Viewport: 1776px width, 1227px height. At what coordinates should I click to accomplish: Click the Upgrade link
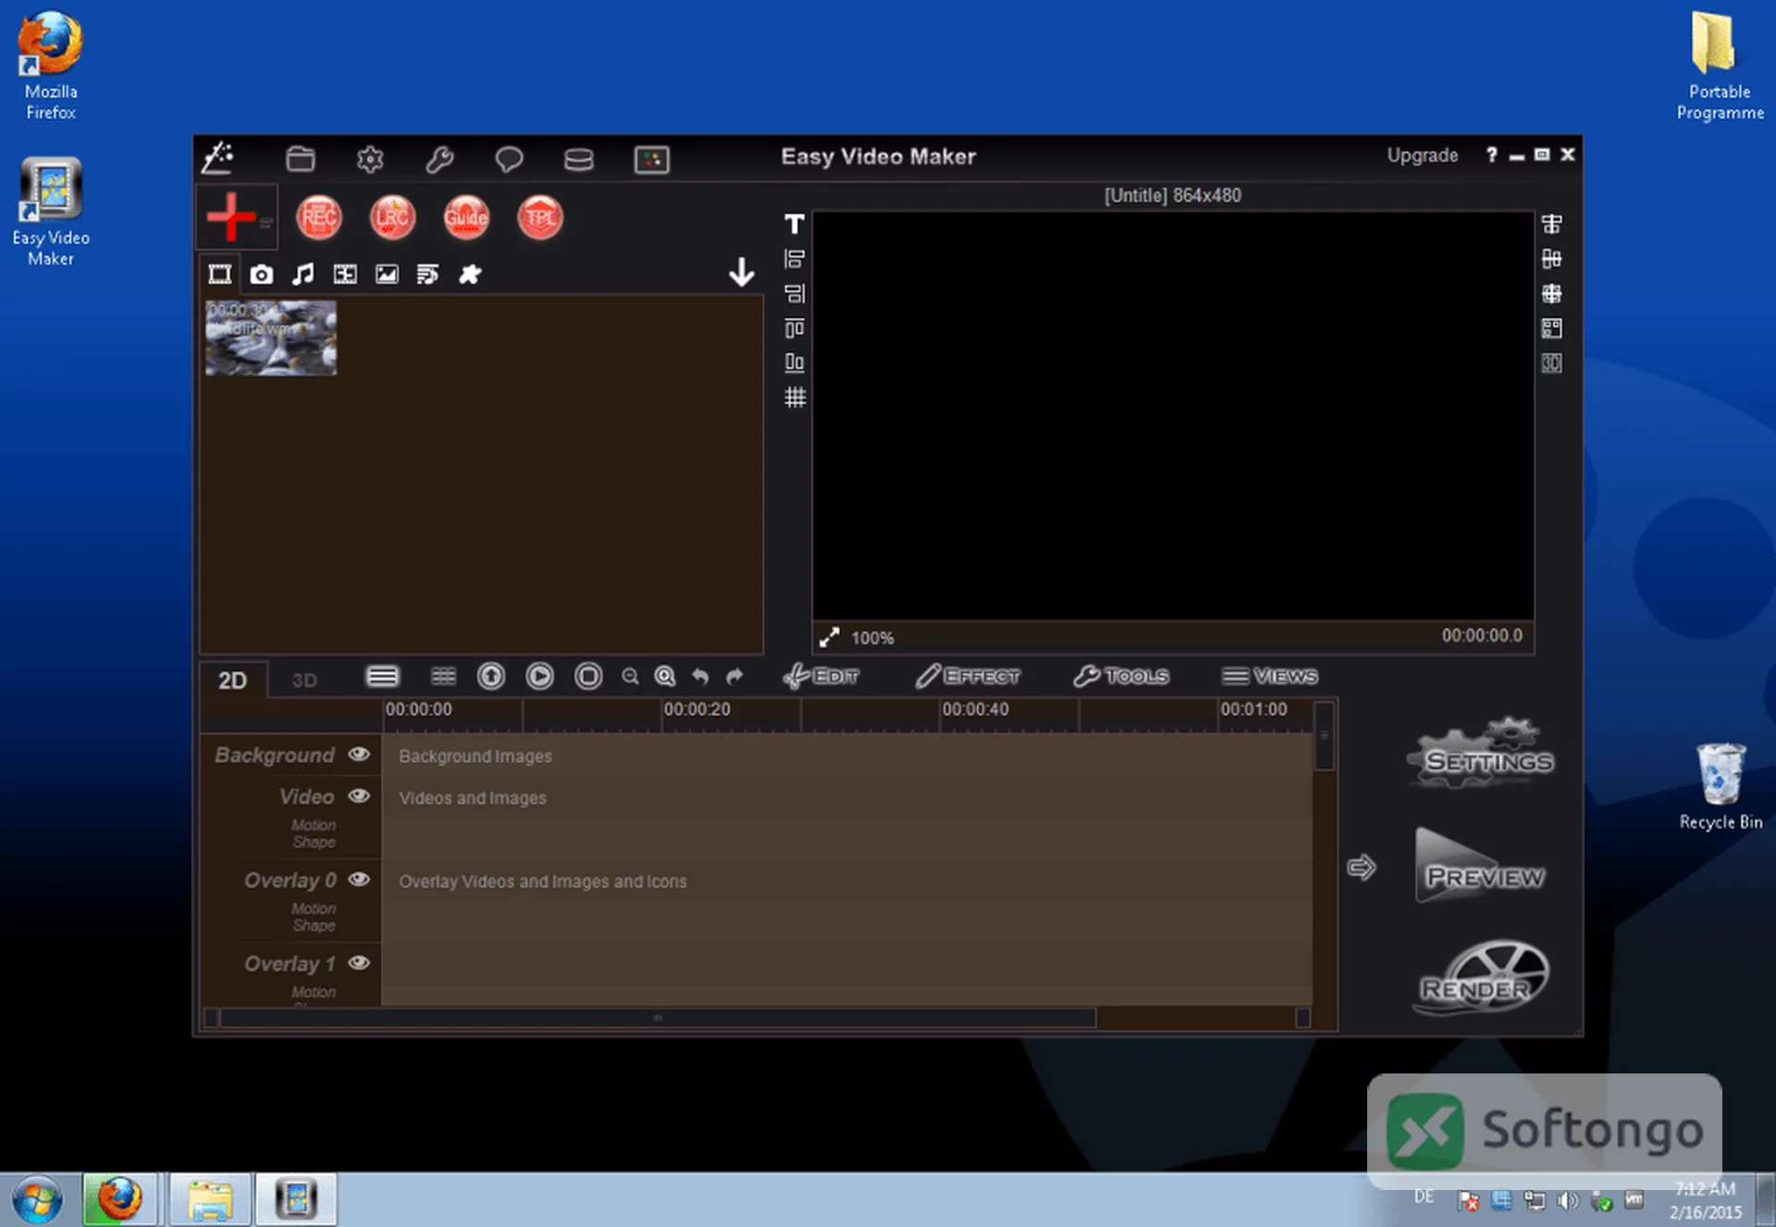[1423, 155]
